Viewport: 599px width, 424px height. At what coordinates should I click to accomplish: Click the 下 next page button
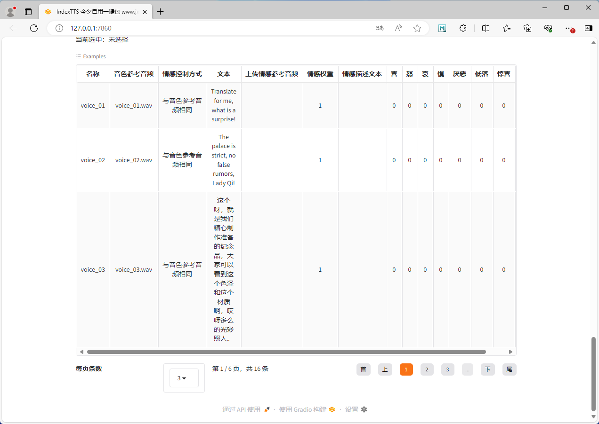[487, 369]
